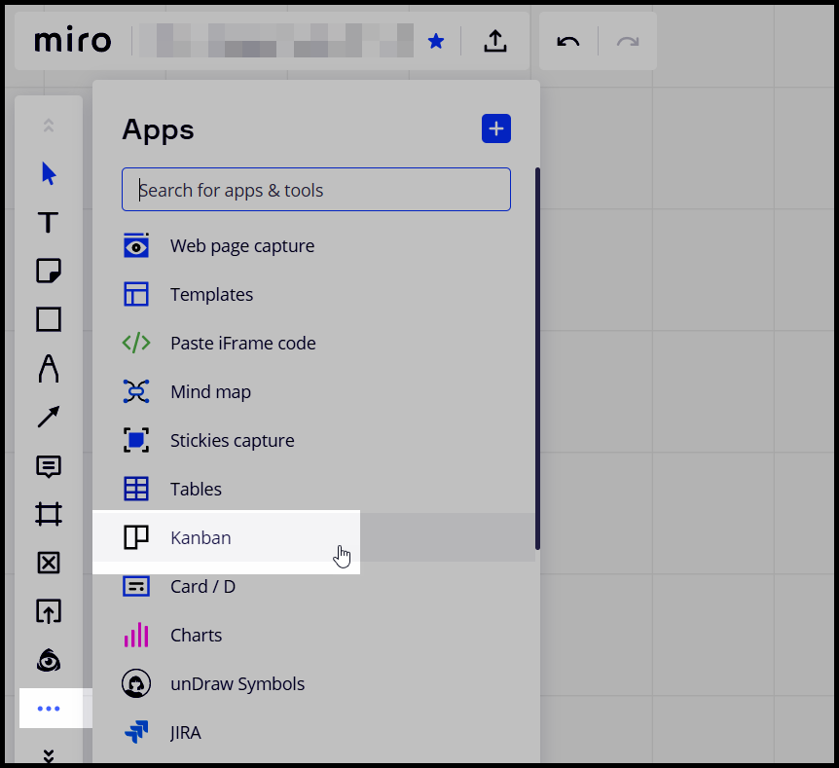Click the eye swirl toolbar icon

coord(49,660)
